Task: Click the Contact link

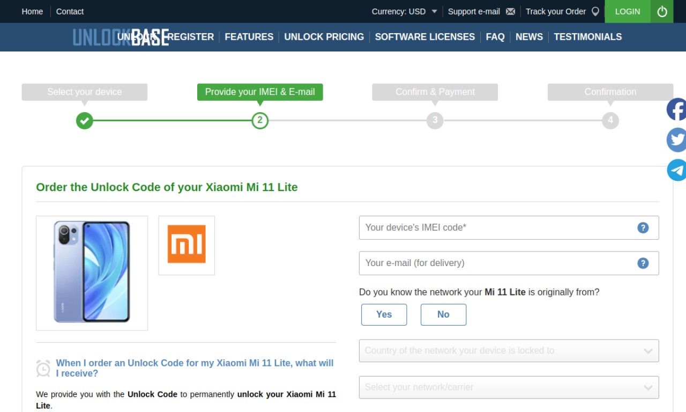Action: tap(70, 11)
